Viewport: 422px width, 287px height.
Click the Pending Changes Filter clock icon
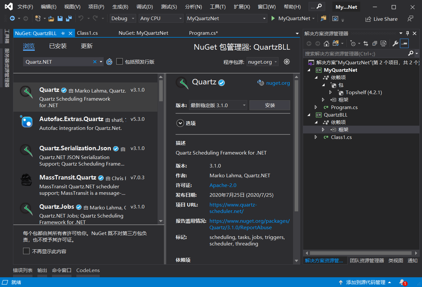click(x=353, y=44)
